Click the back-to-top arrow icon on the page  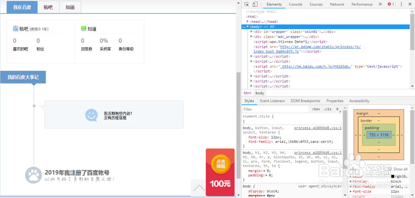point(199,188)
